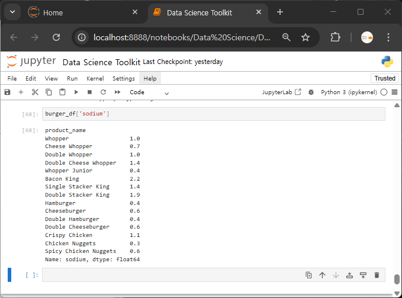Open the Kernel menu

(x=95, y=78)
